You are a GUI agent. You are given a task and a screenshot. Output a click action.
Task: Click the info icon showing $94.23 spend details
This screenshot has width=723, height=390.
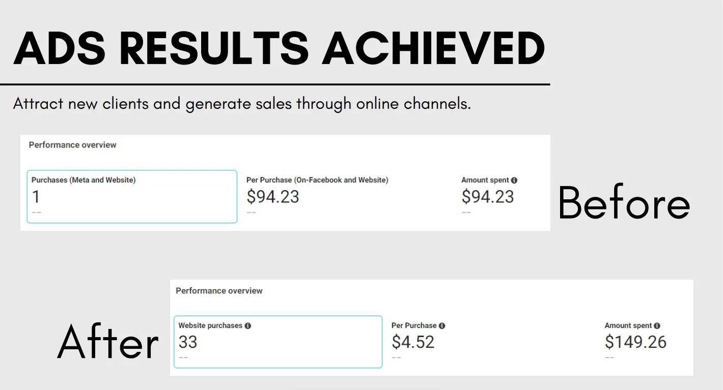[x=514, y=180]
